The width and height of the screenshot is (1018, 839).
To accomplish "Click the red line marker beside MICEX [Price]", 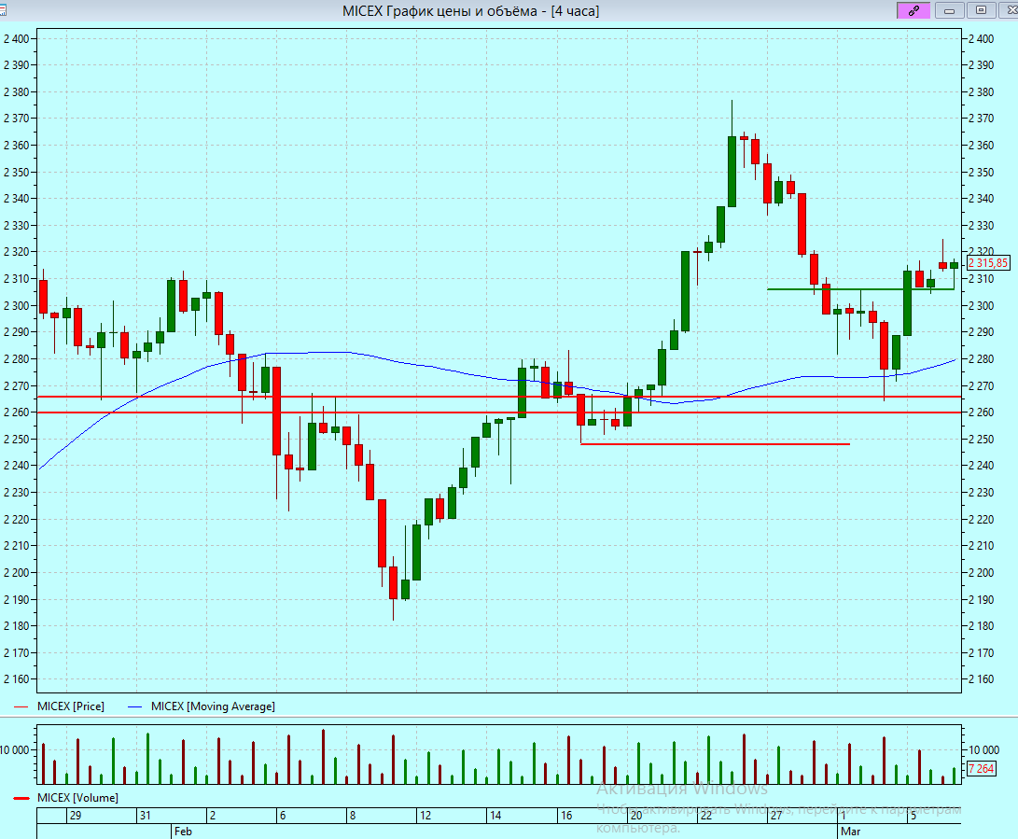I will click(x=21, y=707).
